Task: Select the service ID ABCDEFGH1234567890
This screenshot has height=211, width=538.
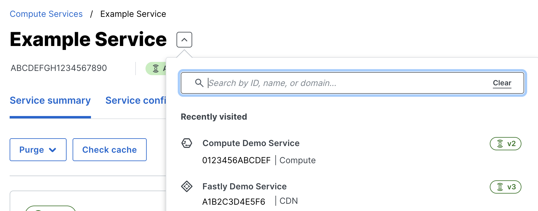Action: click(59, 68)
